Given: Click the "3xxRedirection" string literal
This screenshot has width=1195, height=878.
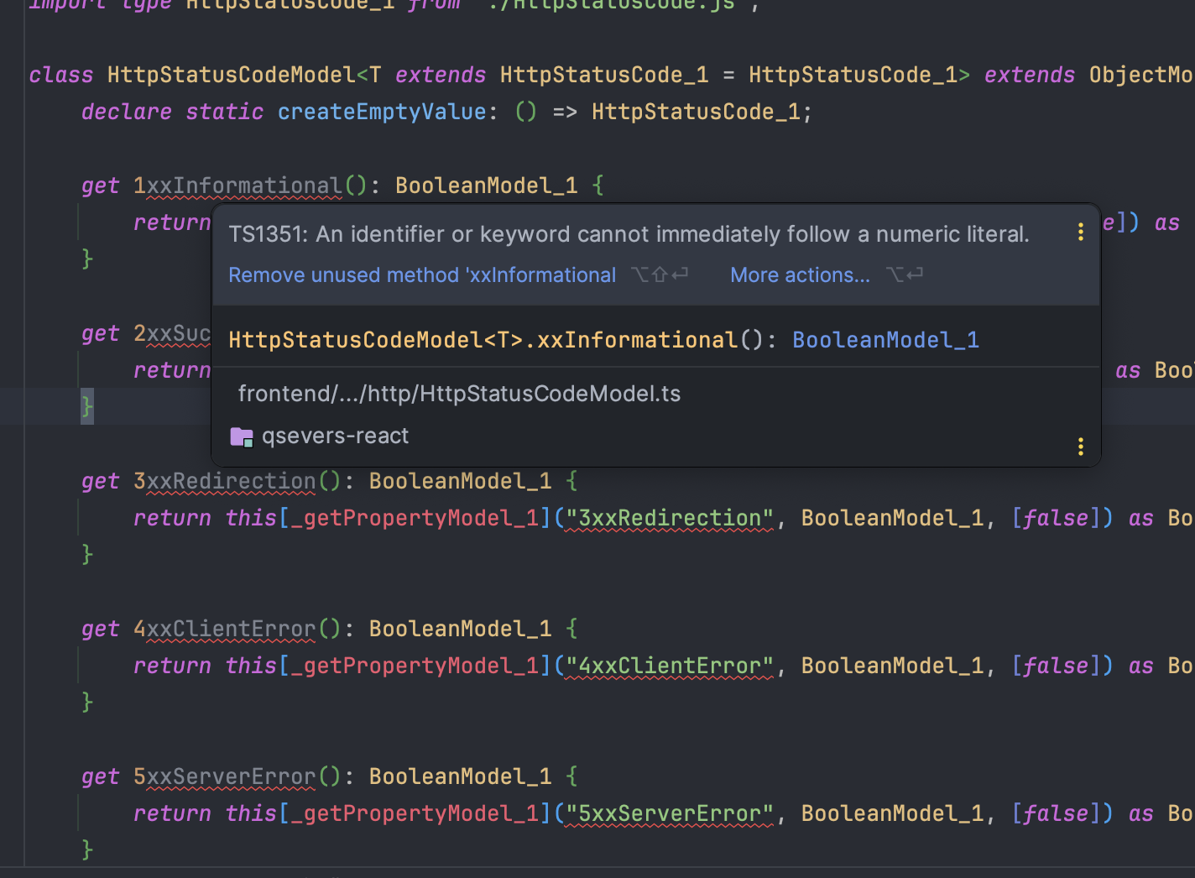Looking at the screenshot, I should click(670, 518).
